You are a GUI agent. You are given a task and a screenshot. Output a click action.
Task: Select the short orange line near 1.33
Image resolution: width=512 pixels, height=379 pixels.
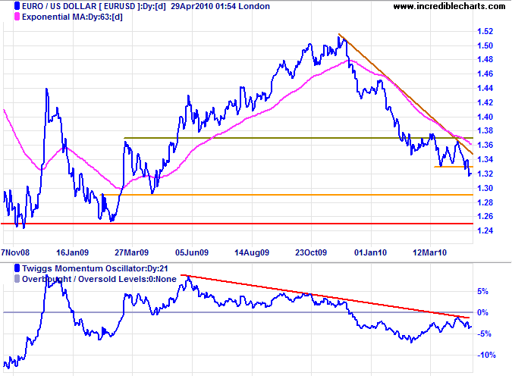[454, 167]
